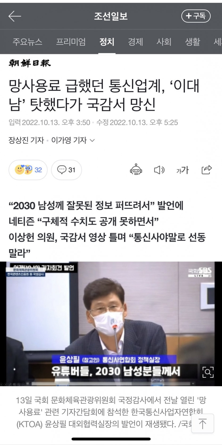This screenshot has width=222, height=445.
Task: Expand the reporter list chevron
Action: pyautogui.click(x=92, y=140)
